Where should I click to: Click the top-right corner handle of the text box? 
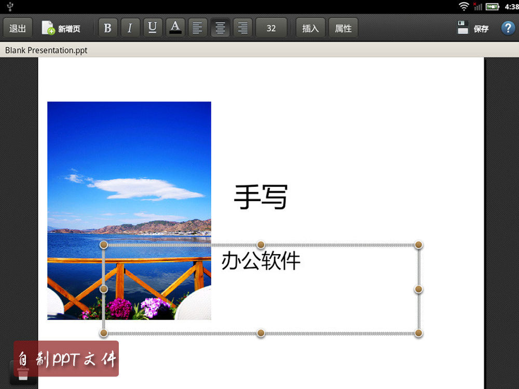[418, 245]
